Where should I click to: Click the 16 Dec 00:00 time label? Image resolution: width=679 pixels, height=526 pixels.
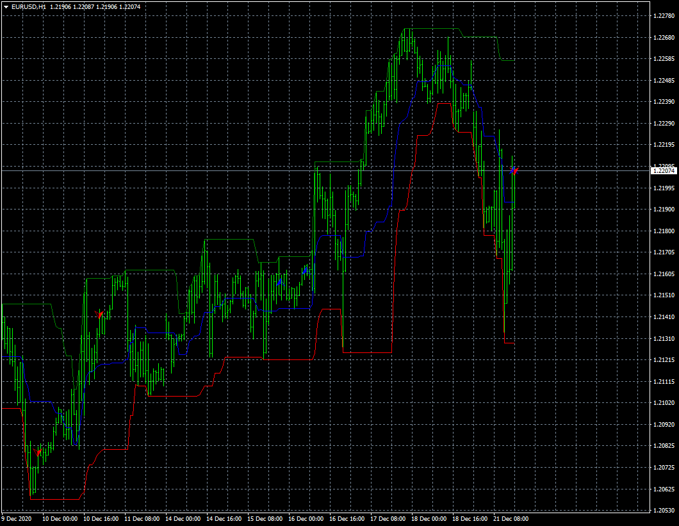click(x=306, y=519)
